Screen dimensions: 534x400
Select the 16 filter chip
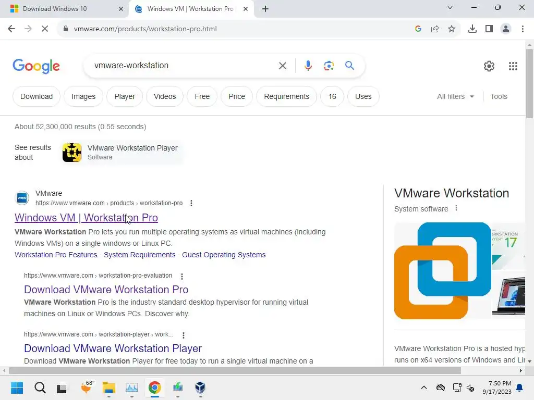click(332, 96)
